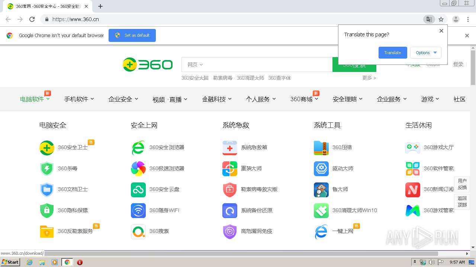The width and height of the screenshot is (476, 267).
Task: Open the 高危漏洞免疫 shield icon
Action: (230, 231)
